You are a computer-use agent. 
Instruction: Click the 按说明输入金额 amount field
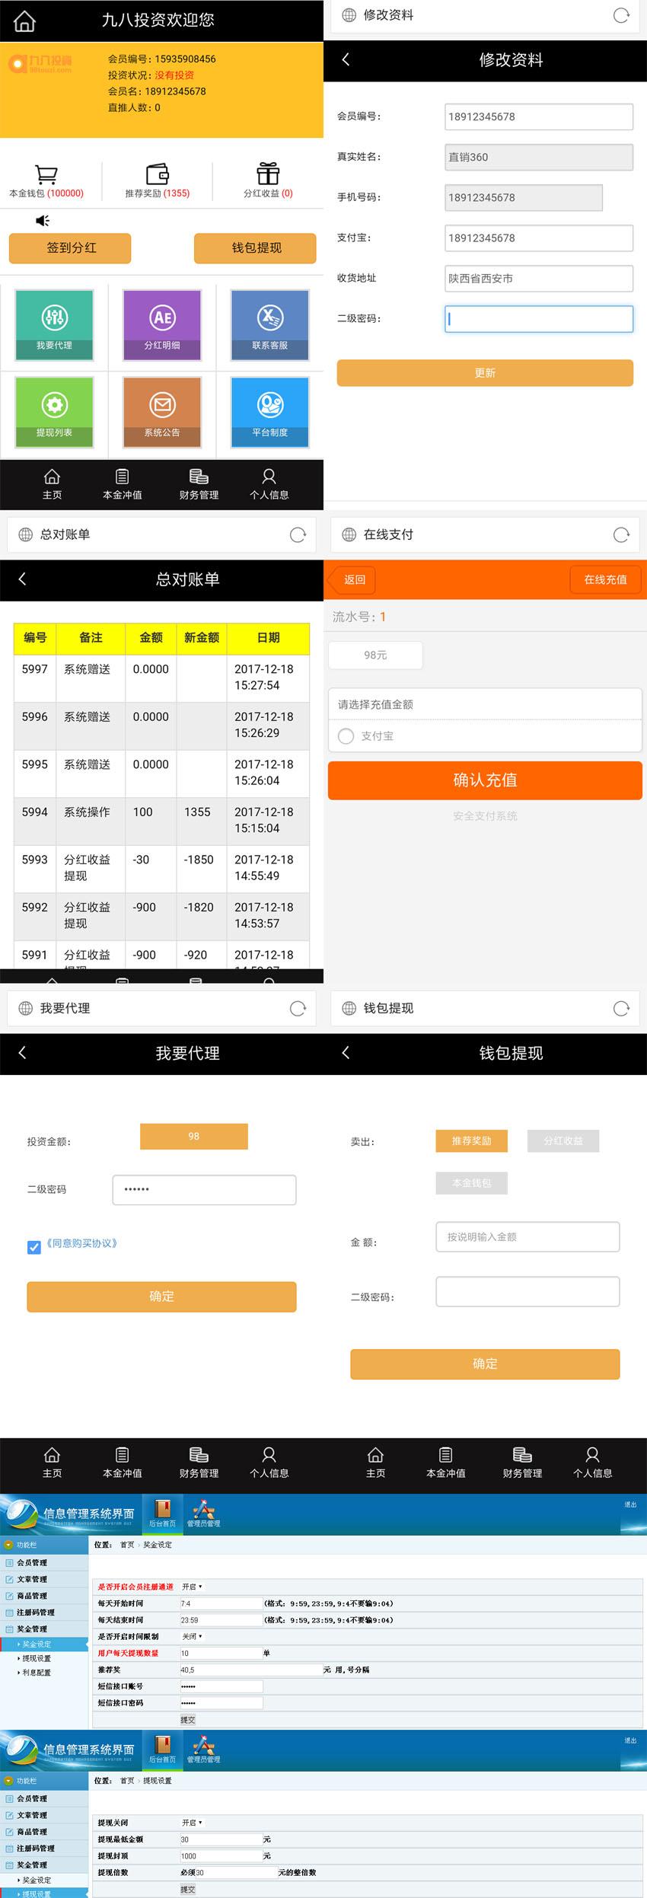527,1237
